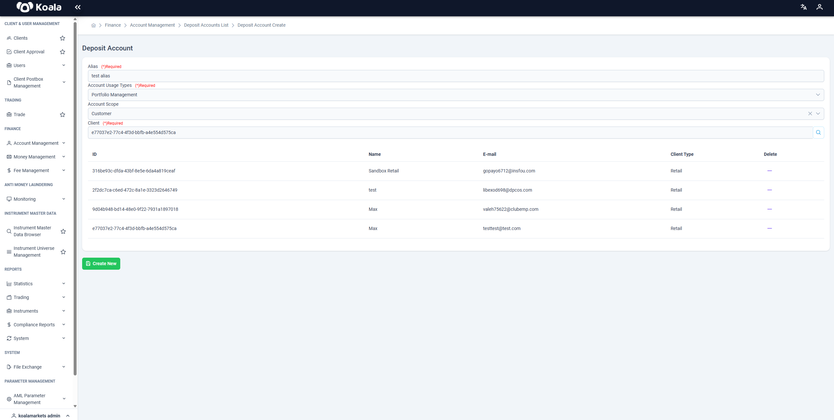Image resolution: width=834 pixels, height=420 pixels.
Task: Select ID 316be93c-dfda-43bf-8e5e-6da4a819ceaf
Action: pos(134,171)
